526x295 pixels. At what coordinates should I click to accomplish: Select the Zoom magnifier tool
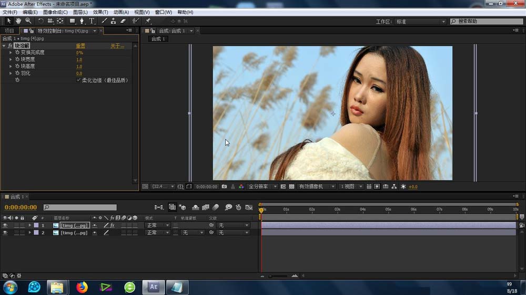[28, 21]
